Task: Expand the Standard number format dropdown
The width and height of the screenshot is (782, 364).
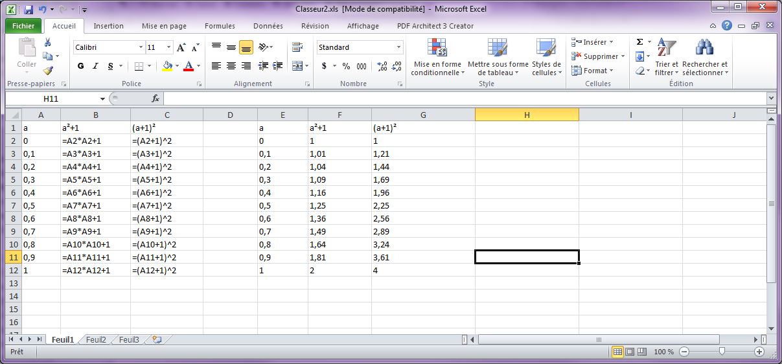Action: [398, 47]
